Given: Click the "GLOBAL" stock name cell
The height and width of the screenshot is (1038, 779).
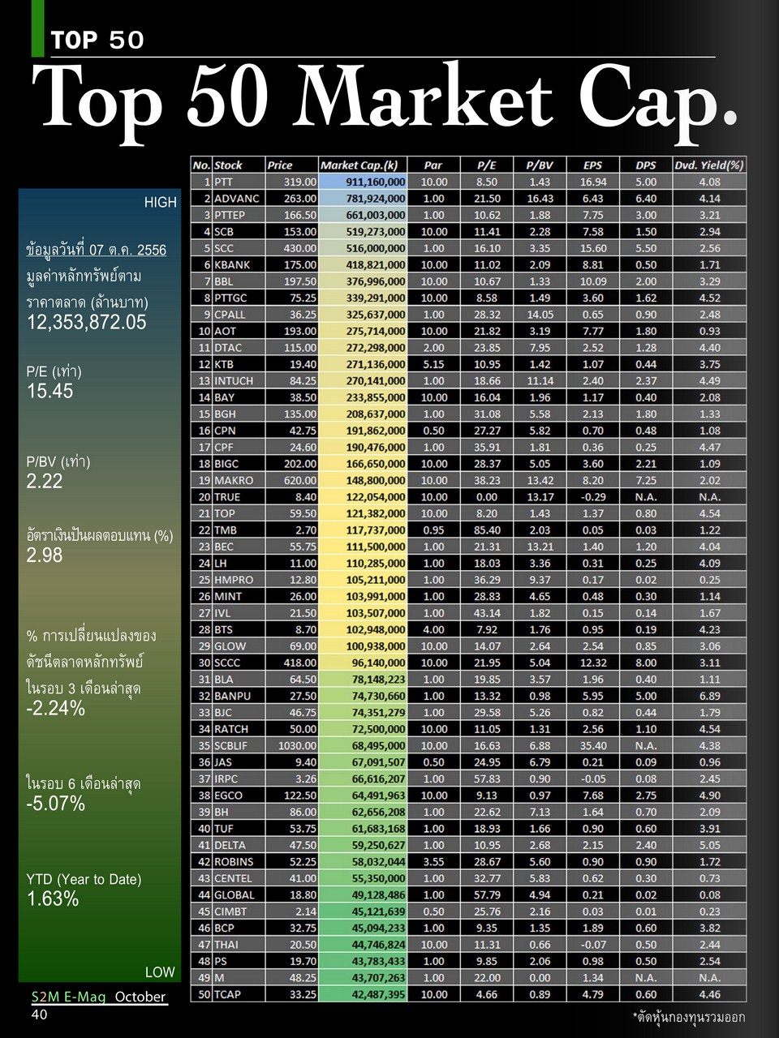Looking at the screenshot, I should [239, 894].
